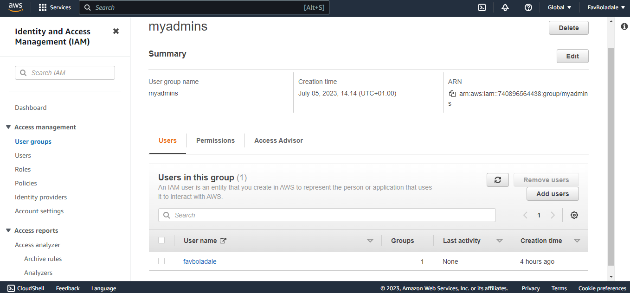Open the FavBoladale account menu

tap(606, 7)
